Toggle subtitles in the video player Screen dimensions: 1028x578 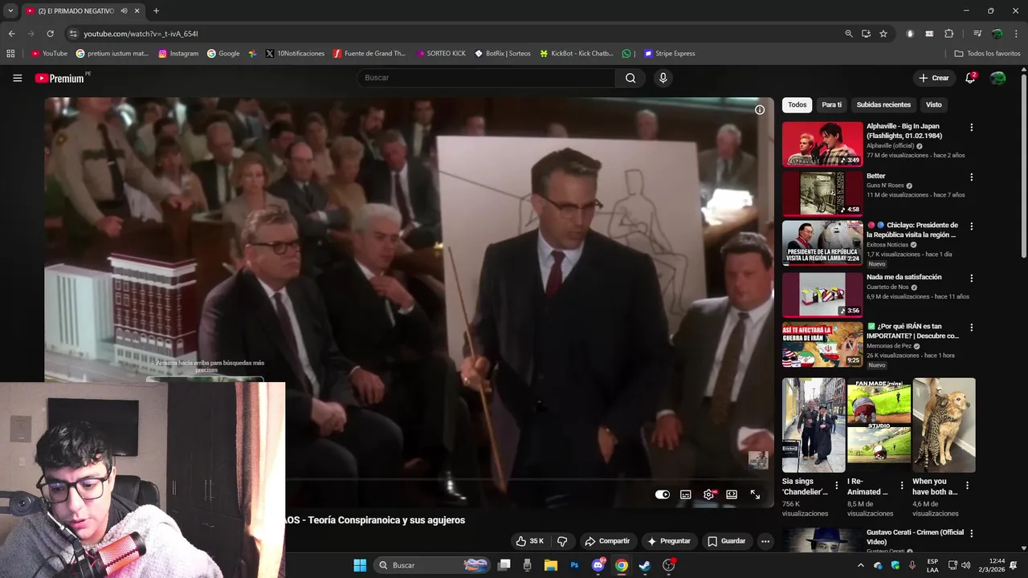[686, 495]
